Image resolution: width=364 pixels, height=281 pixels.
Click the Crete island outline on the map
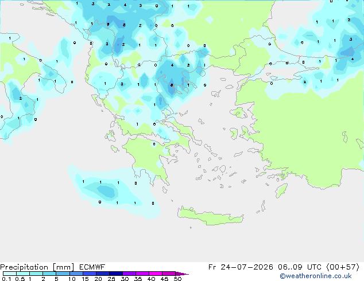coord(210,216)
